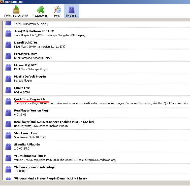Open the Поиск дополнений tab icon
This screenshot has height=186, width=190.
[16, 10]
